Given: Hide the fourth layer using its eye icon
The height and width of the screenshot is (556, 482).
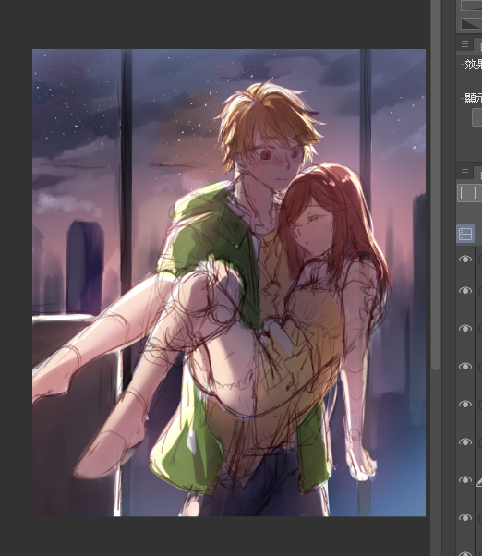Looking at the screenshot, I should 465,366.
